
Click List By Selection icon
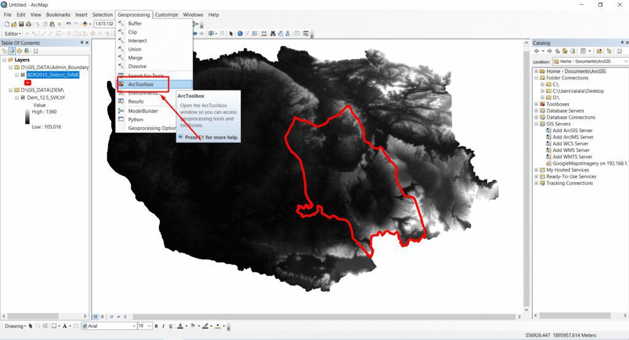(26, 51)
